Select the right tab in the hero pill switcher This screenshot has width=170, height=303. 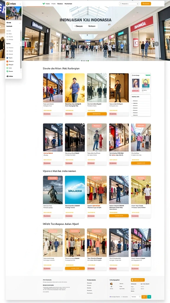pyautogui.click(x=91, y=26)
